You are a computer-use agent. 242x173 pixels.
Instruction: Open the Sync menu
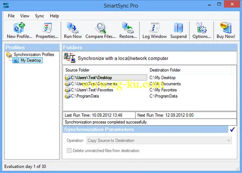[x=39, y=16]
